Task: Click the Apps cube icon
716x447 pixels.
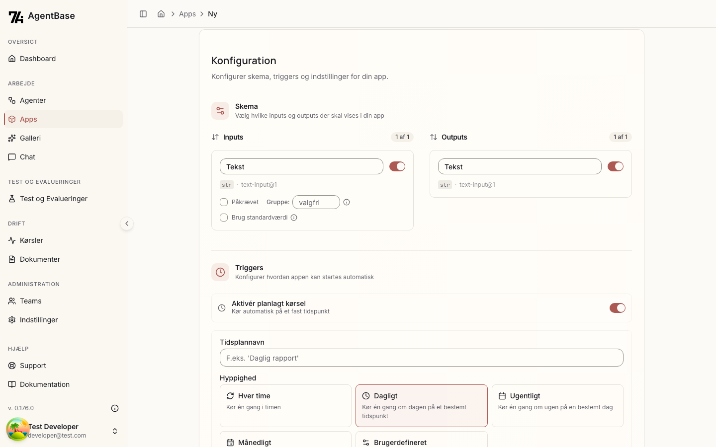Action: coord(12,119)
